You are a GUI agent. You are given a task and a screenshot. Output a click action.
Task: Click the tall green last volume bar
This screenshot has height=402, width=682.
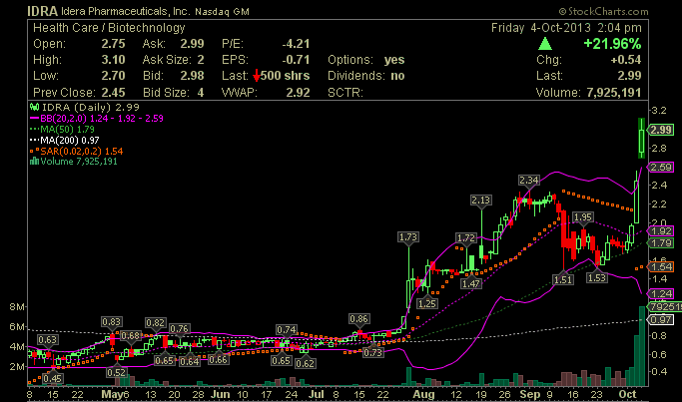[x=641, y=346]
